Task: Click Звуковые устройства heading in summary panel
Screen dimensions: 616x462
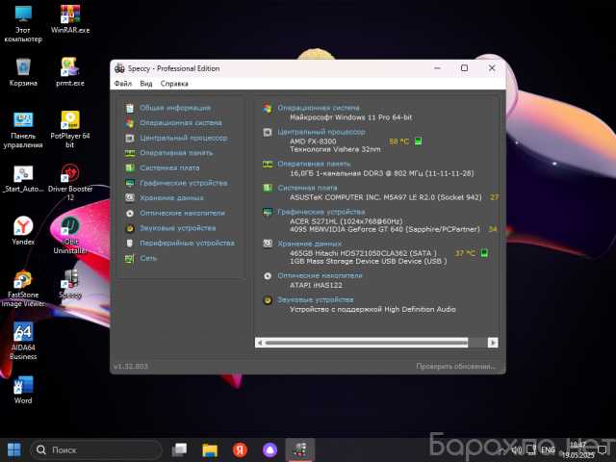Action: click(x=315, y=300)
